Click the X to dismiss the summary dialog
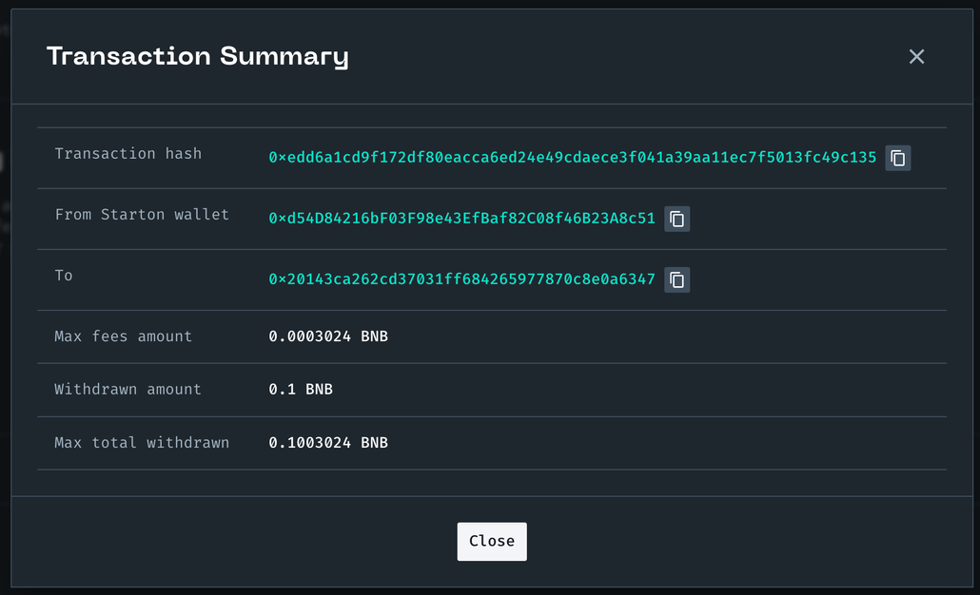This screenshot has height=595, width=980. [916, 56]
